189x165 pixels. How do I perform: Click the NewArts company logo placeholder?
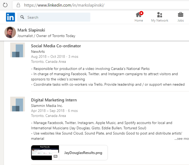tap(17, 50)
